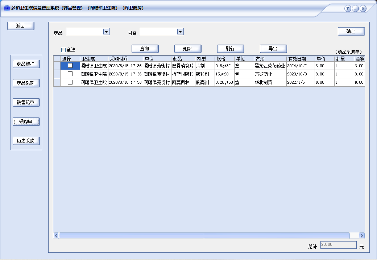Click the 华北制药 origin cell
The image size is (377, 260).
point(270,82)
